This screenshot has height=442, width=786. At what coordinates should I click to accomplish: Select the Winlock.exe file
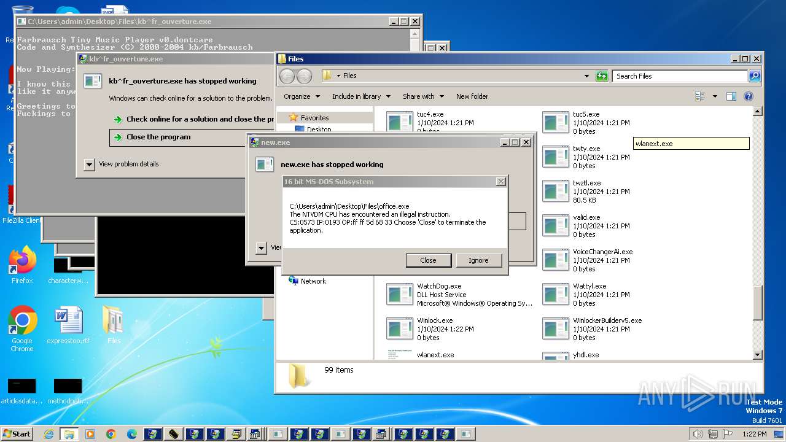(x=459, y=329)
